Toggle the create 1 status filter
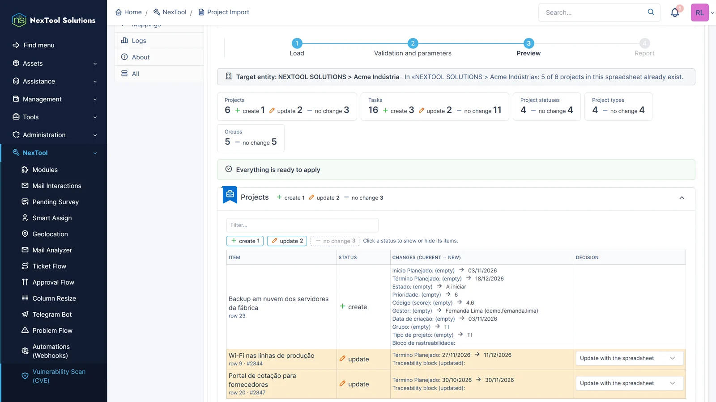This screenshot has width=716, height=402. (245, 241)
